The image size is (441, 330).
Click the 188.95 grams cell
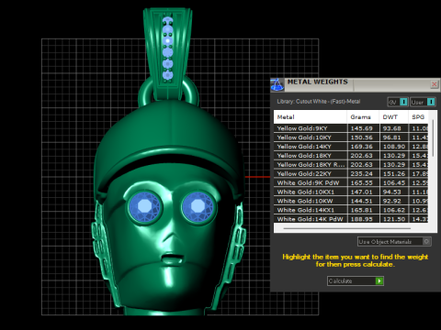(x=363, y=219)
